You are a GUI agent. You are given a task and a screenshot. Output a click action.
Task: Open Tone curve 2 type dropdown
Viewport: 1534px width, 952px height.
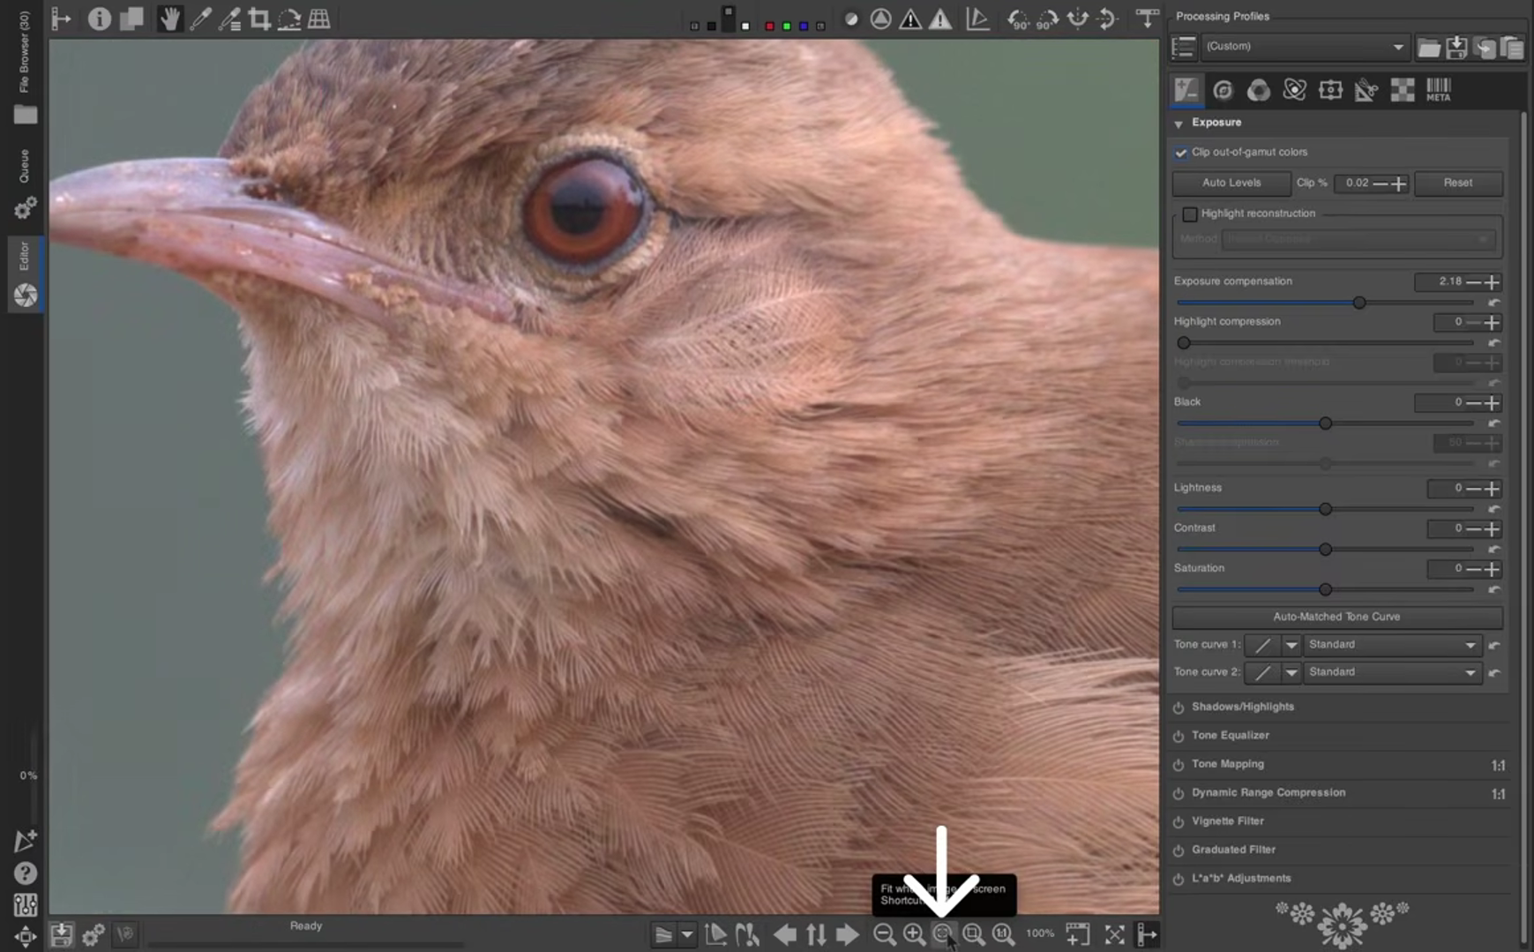1291,672
